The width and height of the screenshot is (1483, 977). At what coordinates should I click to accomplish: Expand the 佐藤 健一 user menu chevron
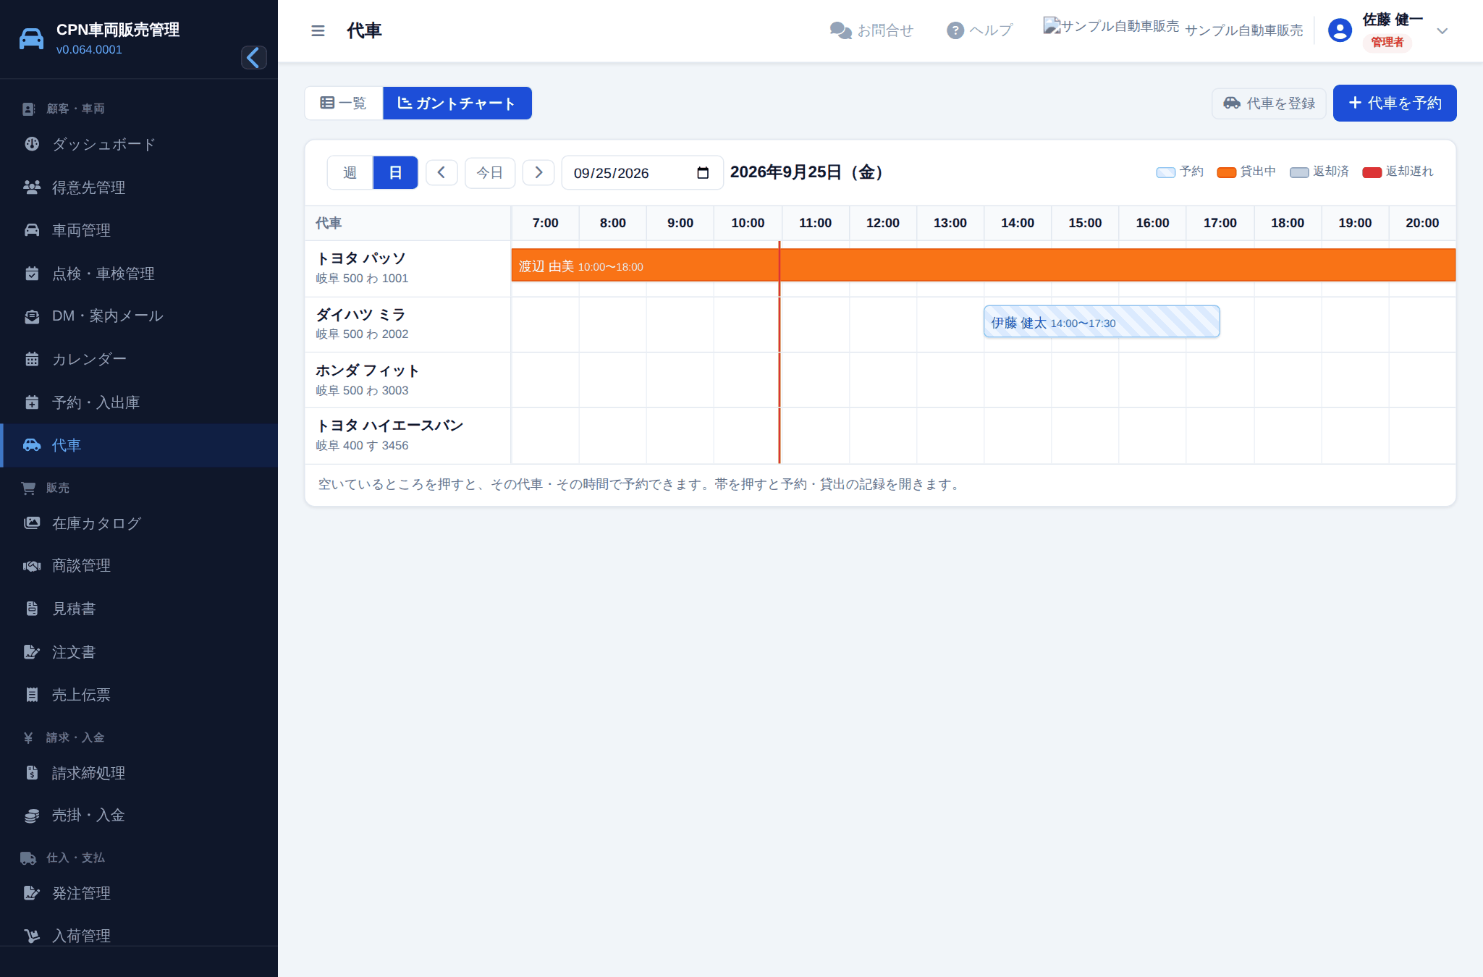pos(1442,30)
